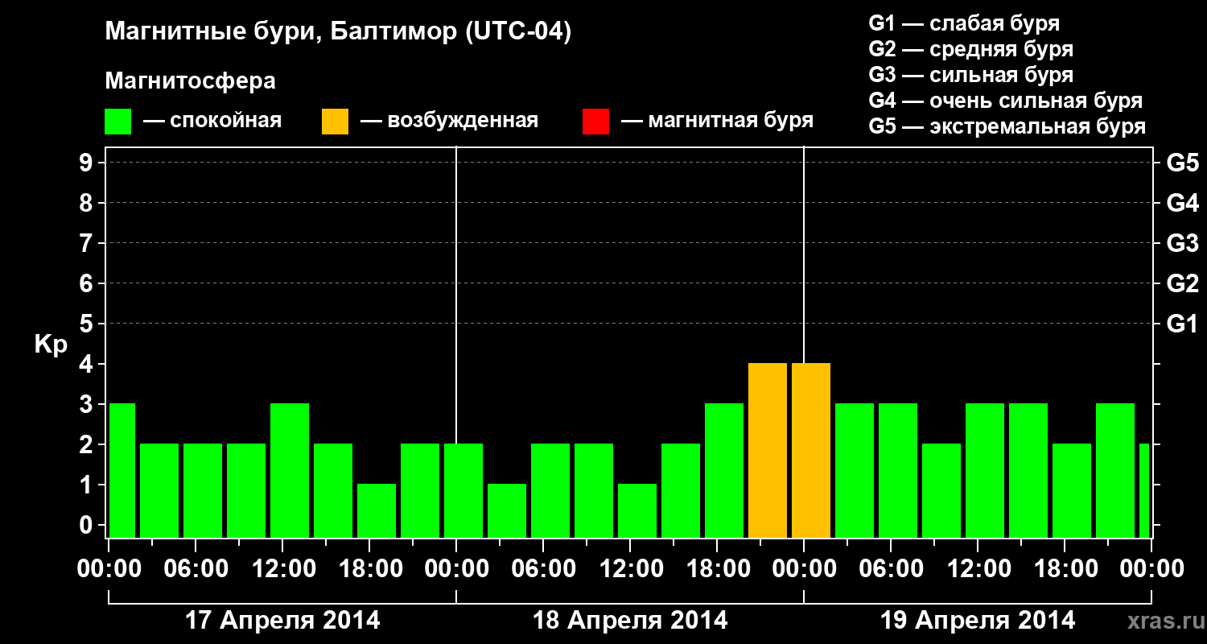The image size is (1207, 644).
Task: Click the '19 Апреля 2014' date label
Action: (978, 621)
